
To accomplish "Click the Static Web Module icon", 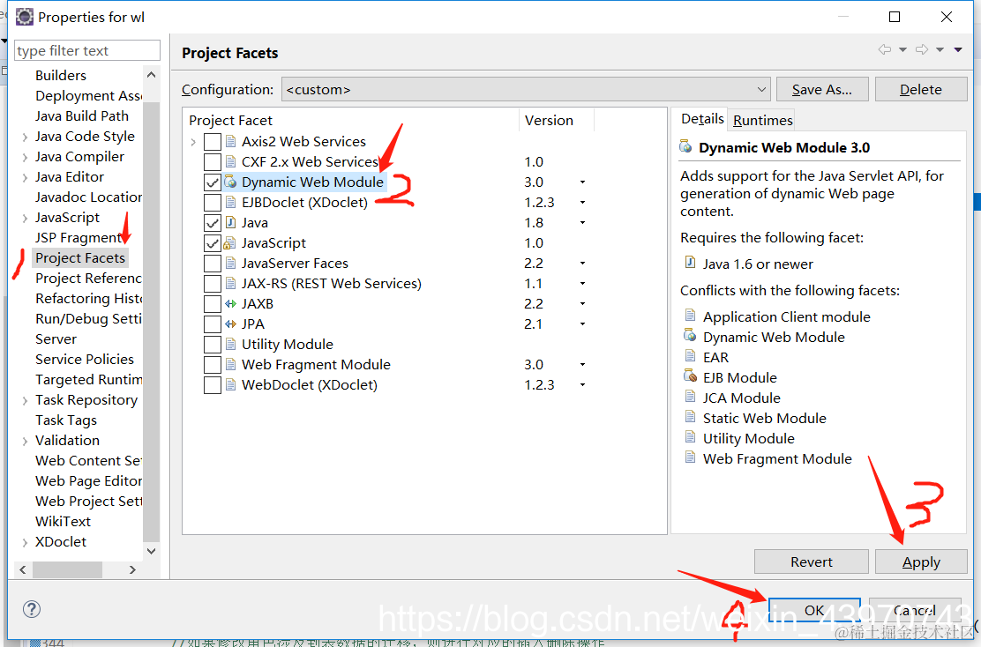I will pos(690,416).
